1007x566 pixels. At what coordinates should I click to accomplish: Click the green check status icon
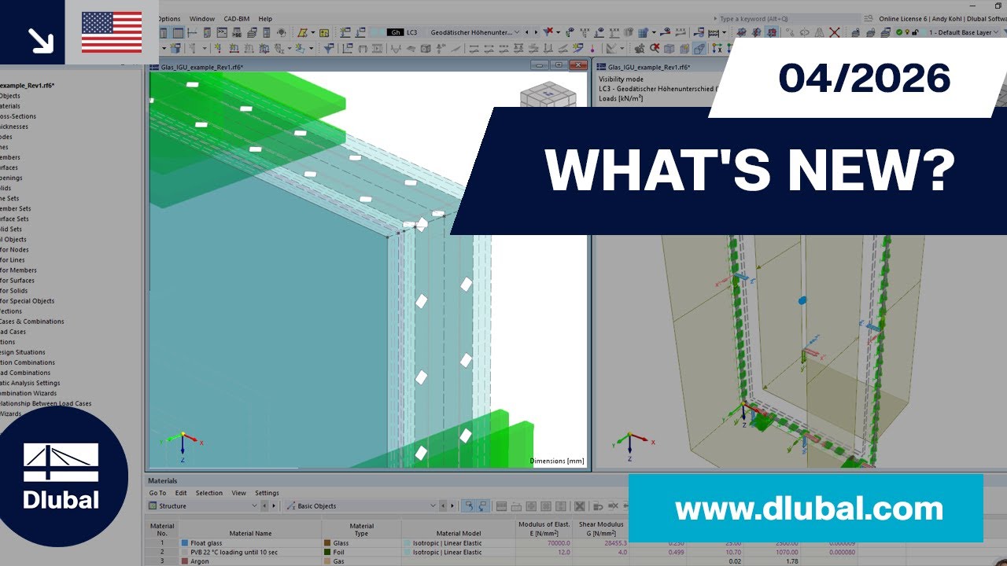click(x=899, y=32)
